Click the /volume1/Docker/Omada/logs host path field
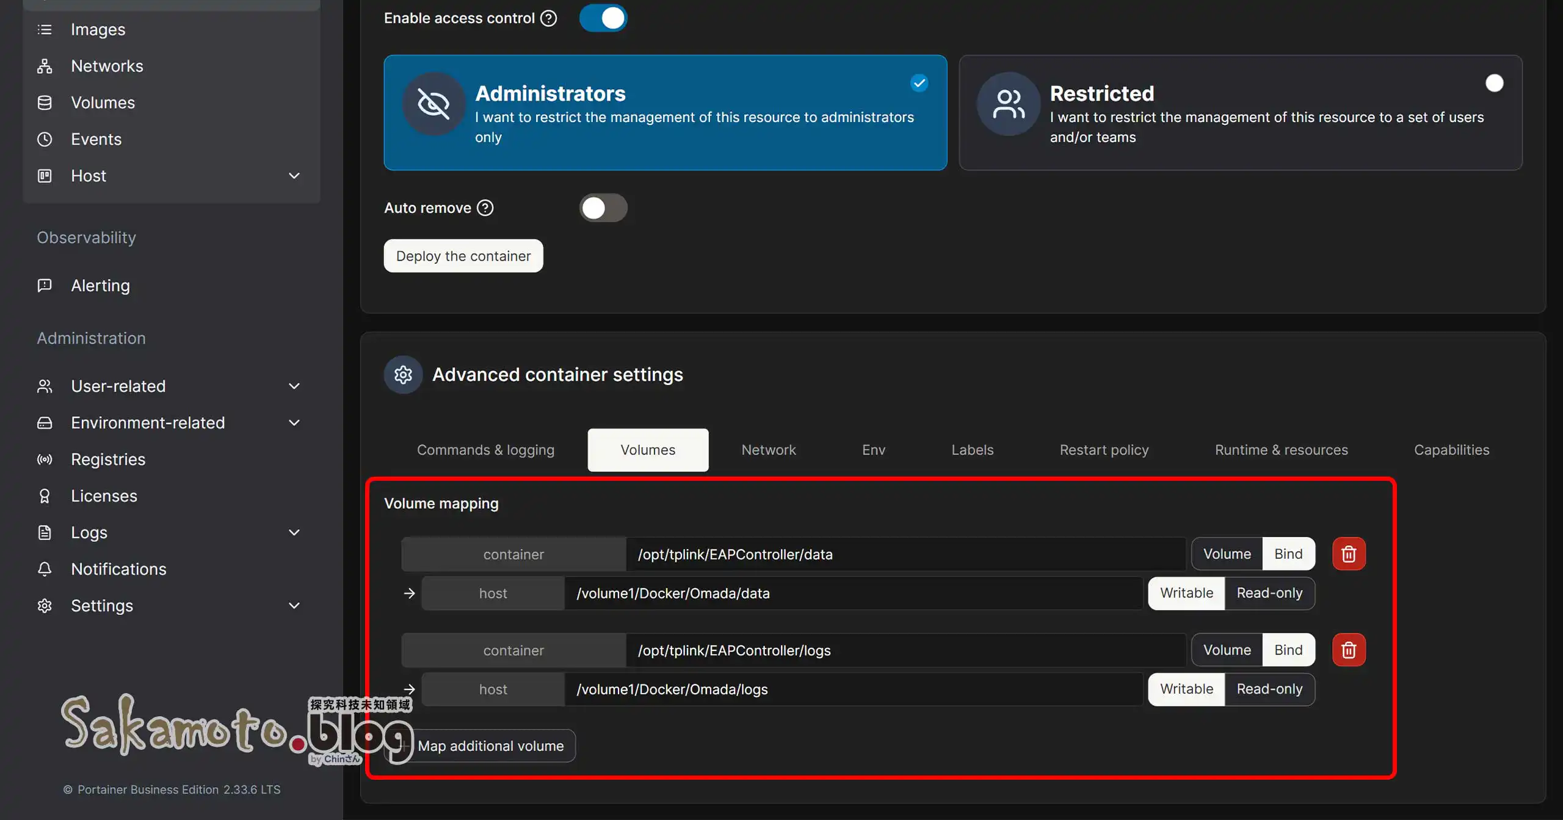The image size is (1563, 820). click(x=852, y=689)
